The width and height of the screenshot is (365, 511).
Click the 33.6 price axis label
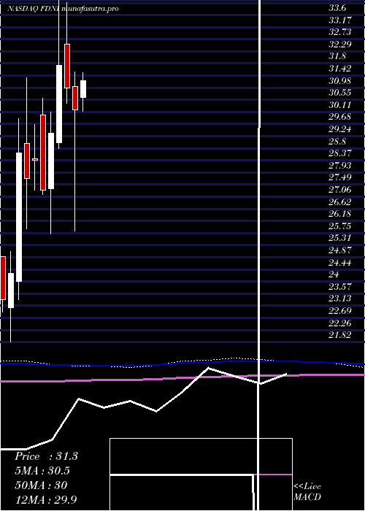(x=337, y=8)
